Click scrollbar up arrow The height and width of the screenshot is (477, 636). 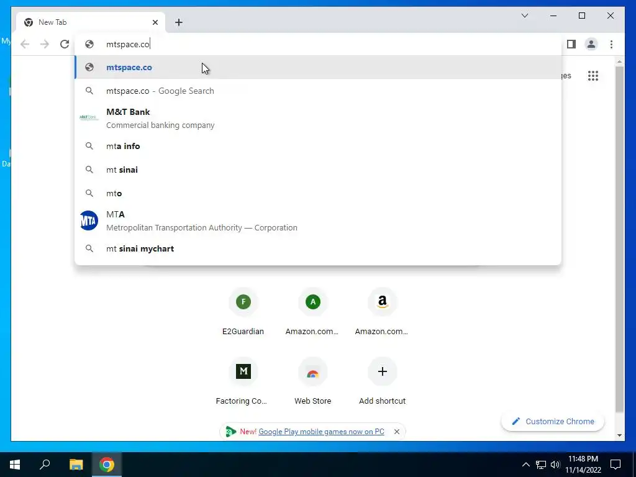(x=619, y=62)
